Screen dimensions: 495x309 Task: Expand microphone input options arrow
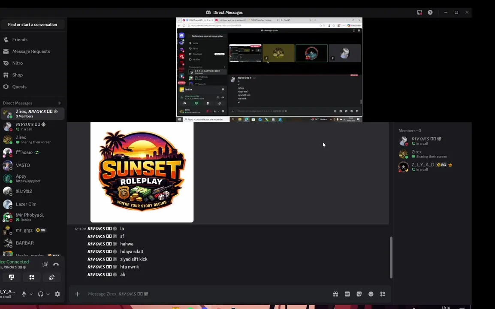pos(31,294)
